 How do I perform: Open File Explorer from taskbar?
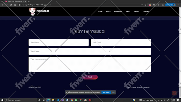53,100
